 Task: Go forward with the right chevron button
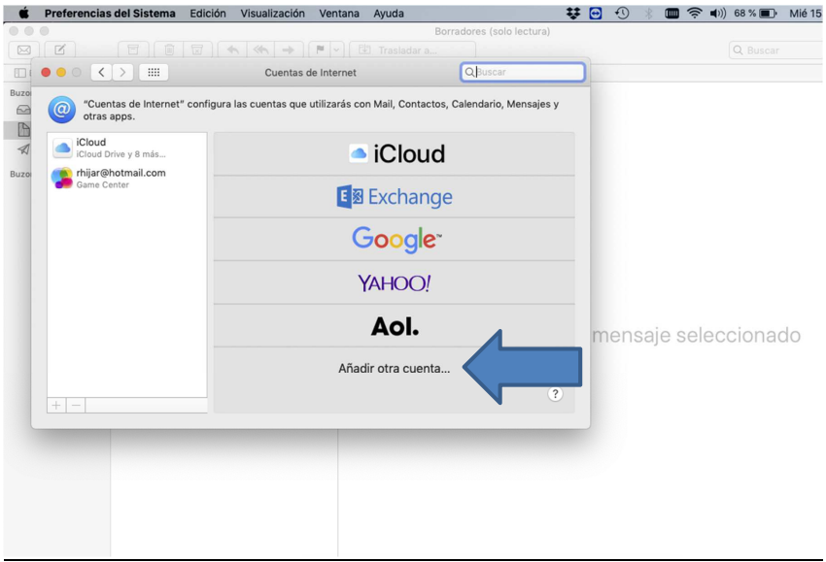point(123,72)
